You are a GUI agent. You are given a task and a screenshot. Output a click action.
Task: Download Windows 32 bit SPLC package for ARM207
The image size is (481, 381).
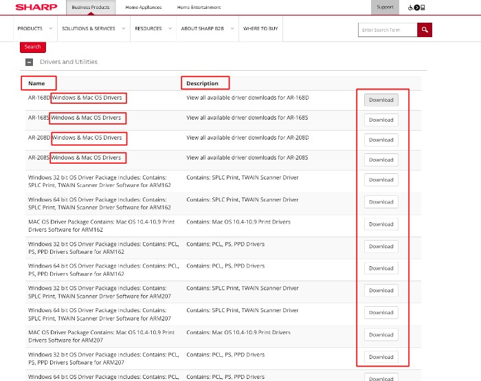[x=381, y=290]
